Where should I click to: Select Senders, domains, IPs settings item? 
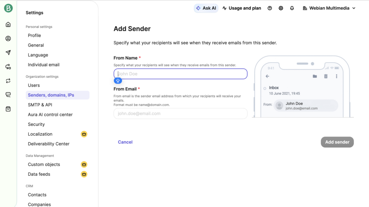pos(51,95)
